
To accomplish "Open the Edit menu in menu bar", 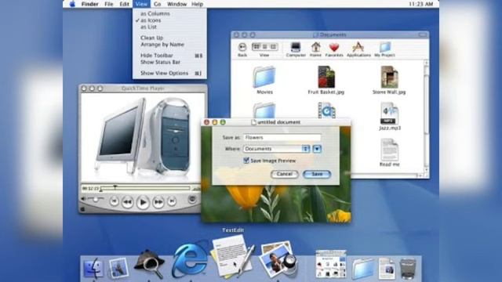I will click(124, 4).
